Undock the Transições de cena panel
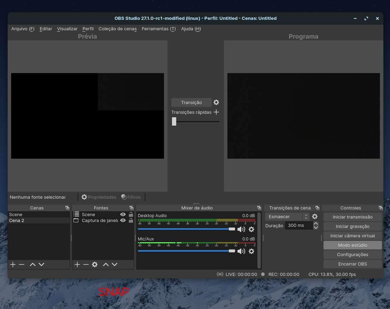This screenshot has width=390, height=309. [x=317, y=208]
